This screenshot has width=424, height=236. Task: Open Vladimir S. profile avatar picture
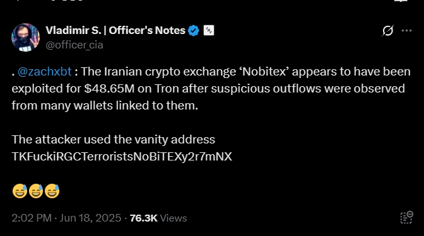pos(25,37)
